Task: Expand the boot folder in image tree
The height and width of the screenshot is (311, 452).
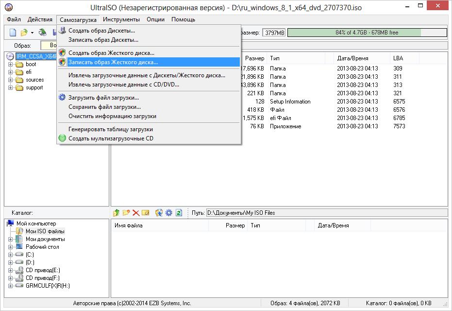Action: pyautogui.click(x=10, y=64)
